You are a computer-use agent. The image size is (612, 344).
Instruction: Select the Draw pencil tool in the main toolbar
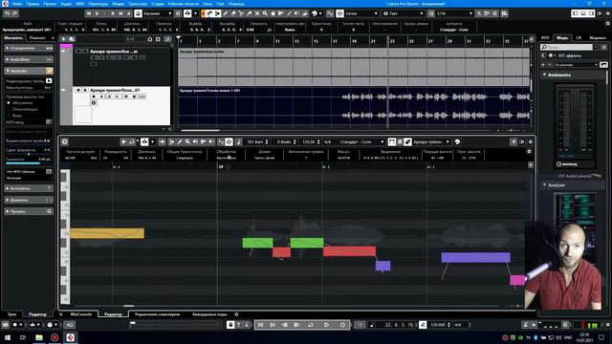coord(226,13)
